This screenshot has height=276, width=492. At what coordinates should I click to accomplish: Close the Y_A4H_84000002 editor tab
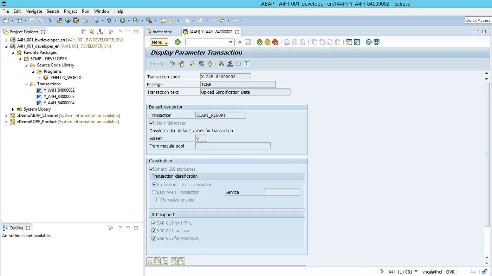237,32
